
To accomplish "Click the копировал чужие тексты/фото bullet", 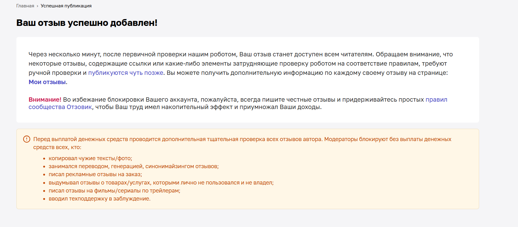I will 90,158.
